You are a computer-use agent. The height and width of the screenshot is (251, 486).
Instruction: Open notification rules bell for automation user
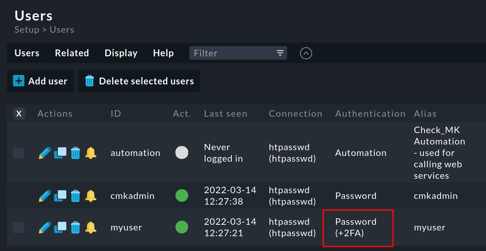pos(91,153)
